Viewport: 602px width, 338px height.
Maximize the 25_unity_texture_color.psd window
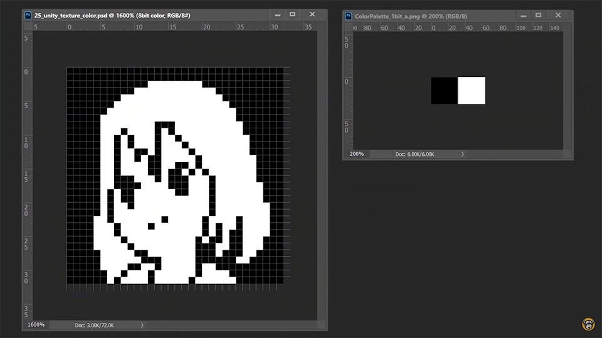click(x=293, y=14)
